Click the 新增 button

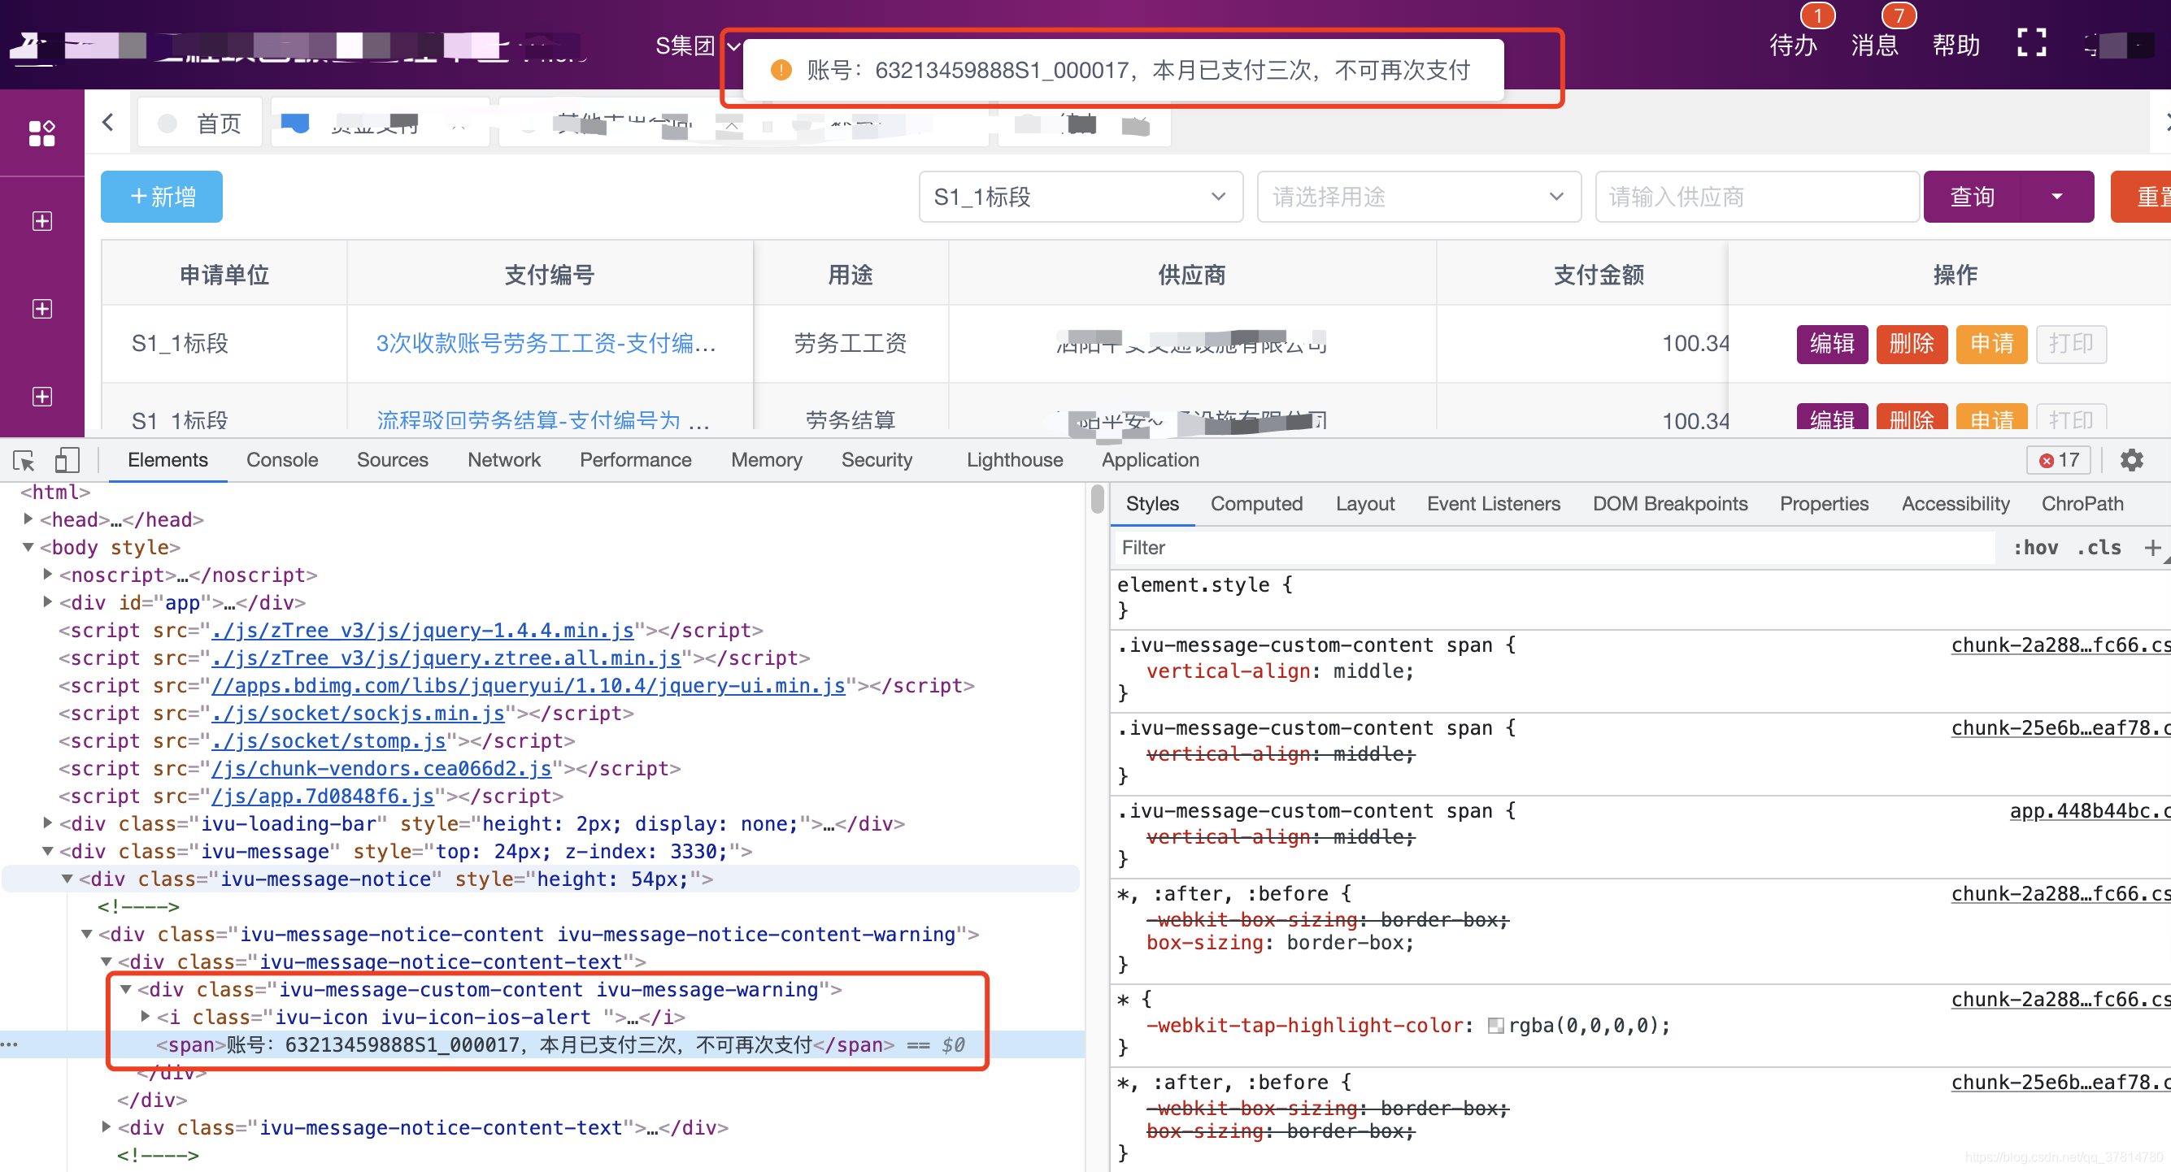(162, 198)
